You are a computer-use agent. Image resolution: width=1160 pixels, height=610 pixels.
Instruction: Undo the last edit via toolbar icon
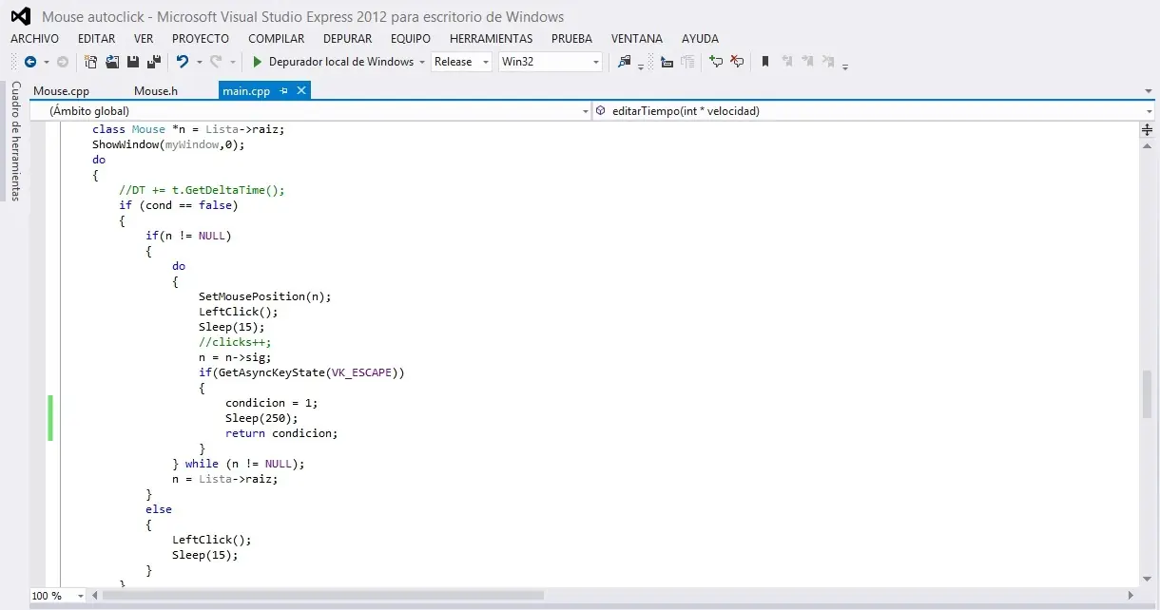click(183, 62)
